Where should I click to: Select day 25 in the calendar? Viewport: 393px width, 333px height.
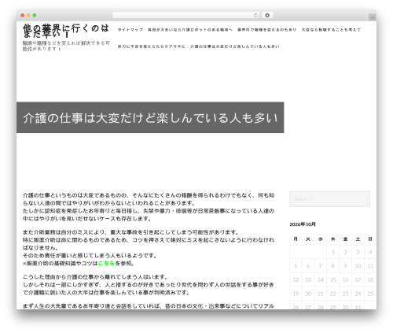pos(370,294)
